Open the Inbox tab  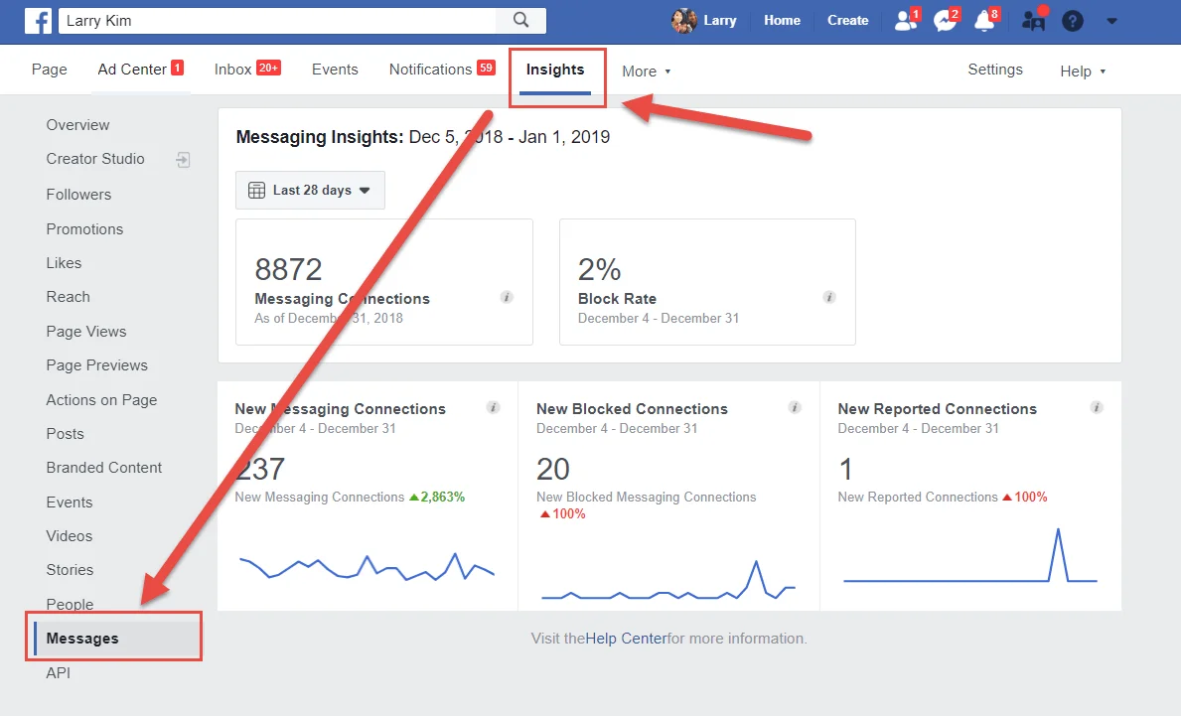[x=247, y=70]
